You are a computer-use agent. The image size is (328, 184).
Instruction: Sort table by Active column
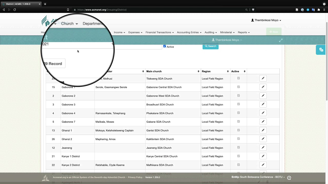(238, 71)
